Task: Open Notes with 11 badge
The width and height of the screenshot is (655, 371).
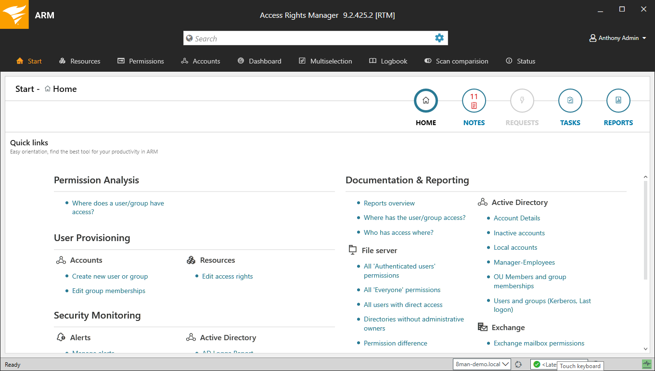Action: tap(474, 101)
